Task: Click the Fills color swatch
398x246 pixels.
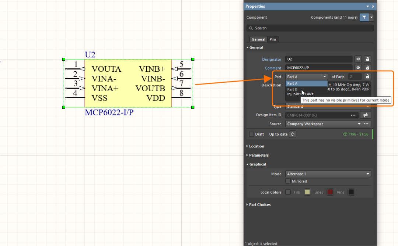Action: tap(307, 192)
